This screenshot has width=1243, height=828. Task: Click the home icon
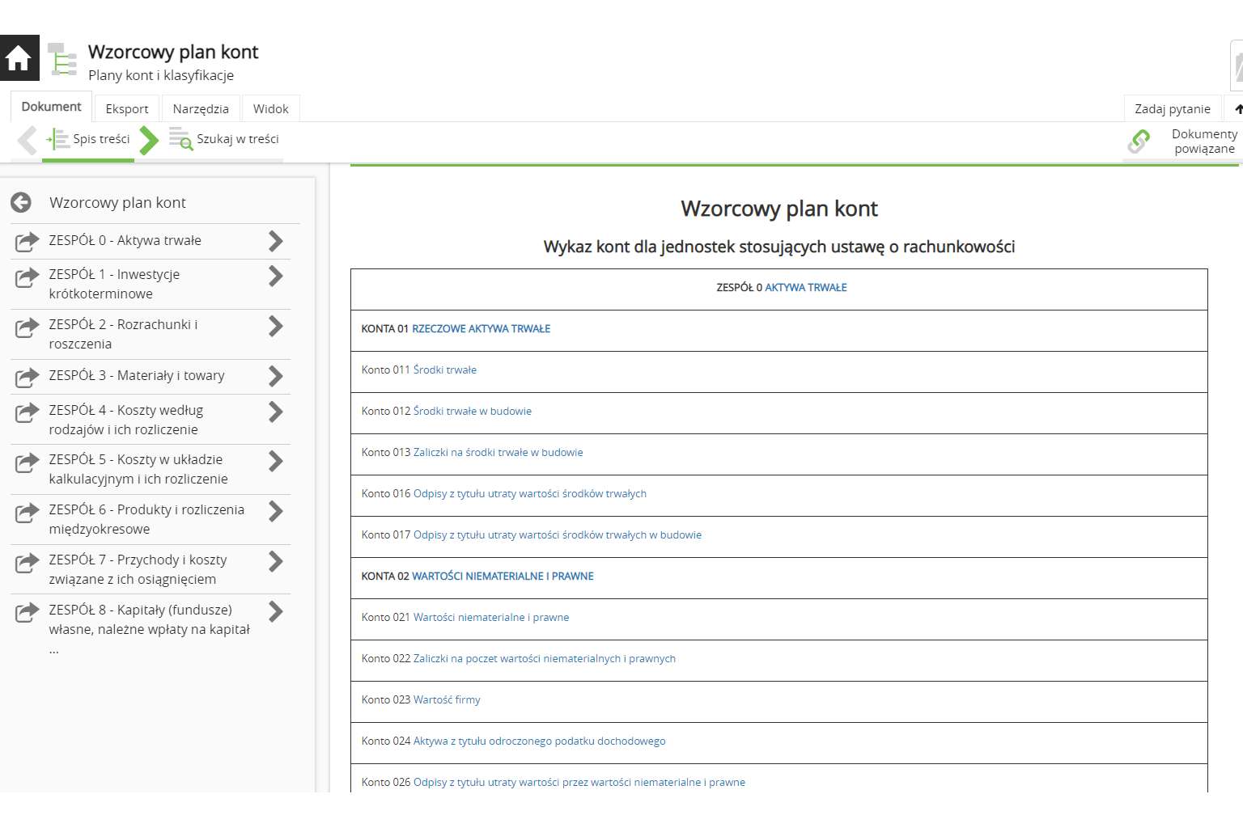19,58
